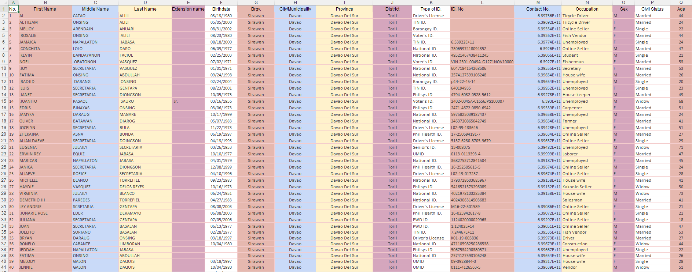692x272 pixels.
Task: Select the VIN 2501-0049A ID number cell
Action: point(482,62)
